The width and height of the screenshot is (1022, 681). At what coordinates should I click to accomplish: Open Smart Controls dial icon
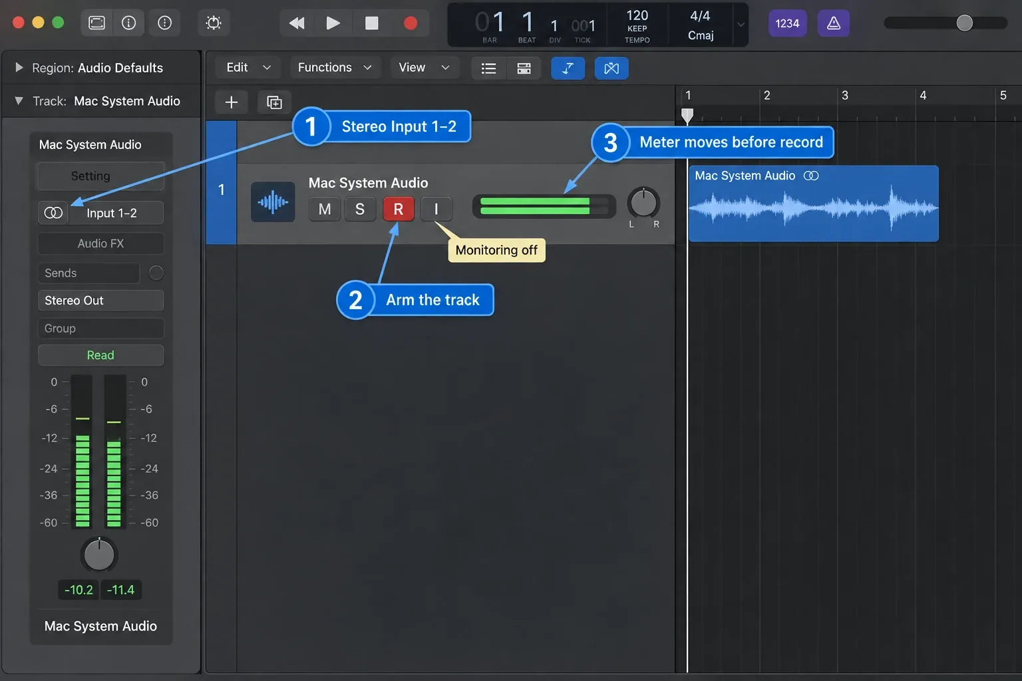[214, 23]
